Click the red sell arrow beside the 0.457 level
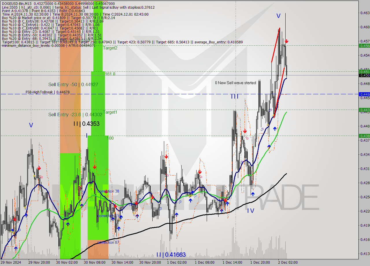The width and height of the screenshot is (370, 266). pos(286,41)
